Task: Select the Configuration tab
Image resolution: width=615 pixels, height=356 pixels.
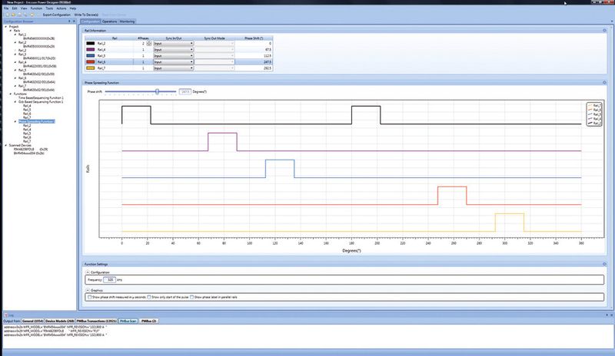Action: coord(91,21)
